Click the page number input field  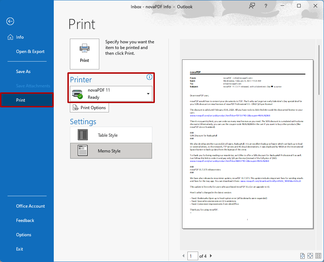click(192, 256)
